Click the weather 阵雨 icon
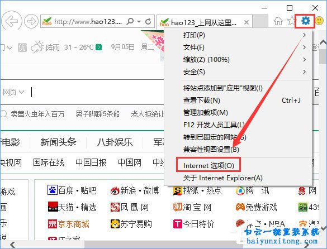Viewport: 327px width, 249px height. click(x=37, y=47)
